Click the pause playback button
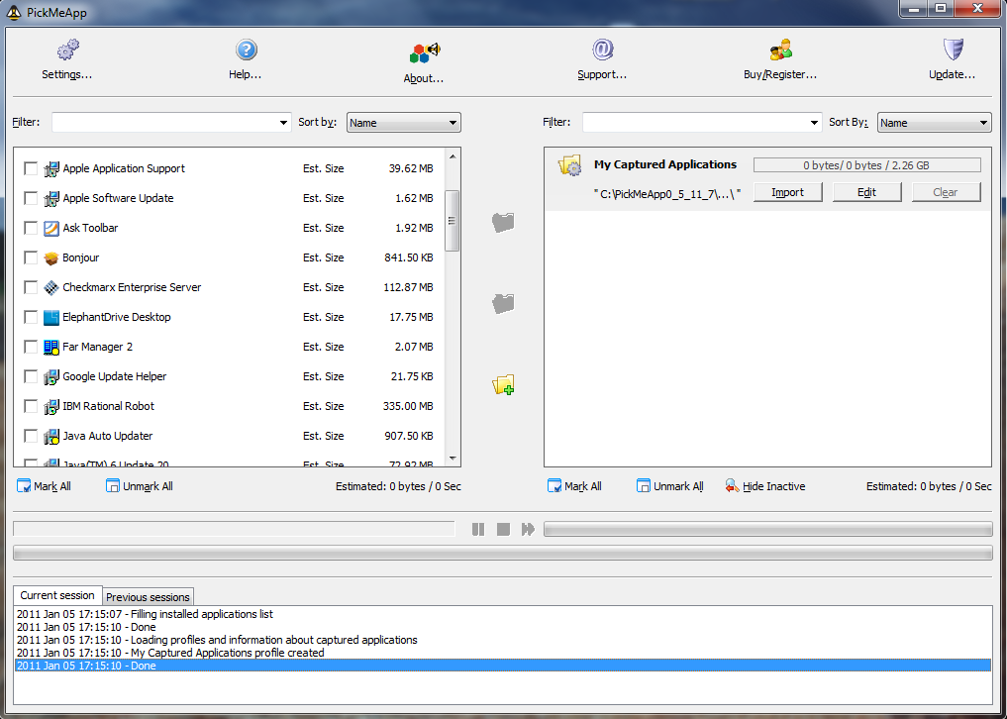 (x=478, y=529)
